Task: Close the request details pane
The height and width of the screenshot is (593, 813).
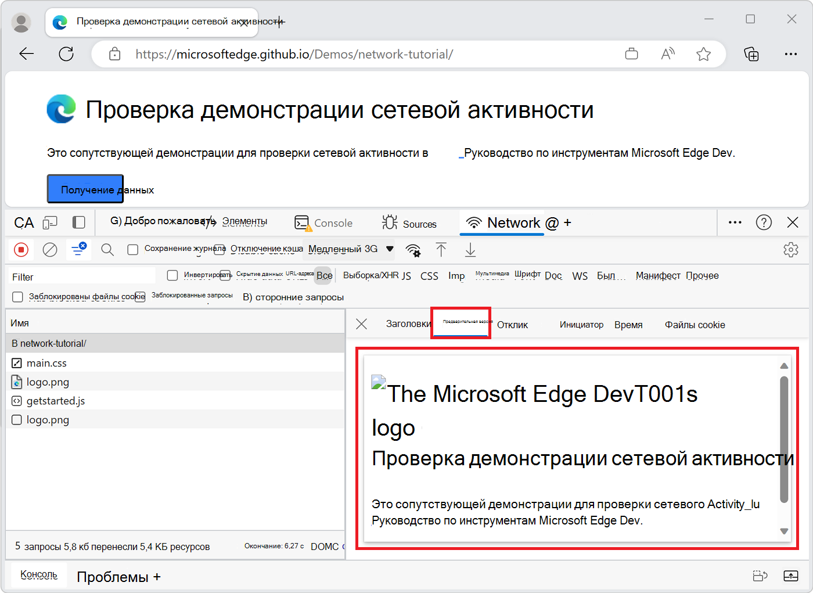Action: pyautogui.click(x=361, y=324)
